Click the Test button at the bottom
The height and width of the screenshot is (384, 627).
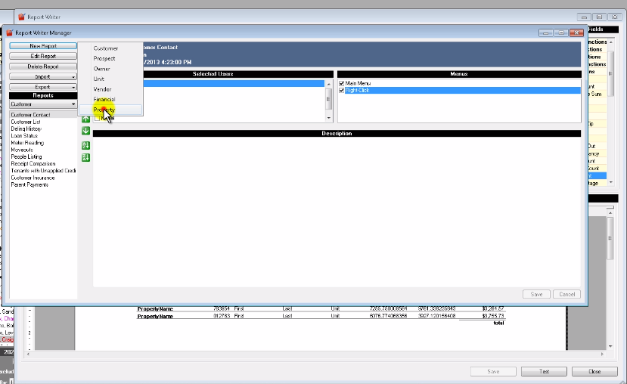click(x=543, y=372)
